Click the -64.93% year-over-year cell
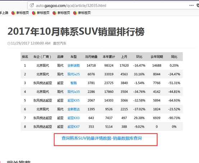Viewport: 199px width, 163px height. click(174, 101)
